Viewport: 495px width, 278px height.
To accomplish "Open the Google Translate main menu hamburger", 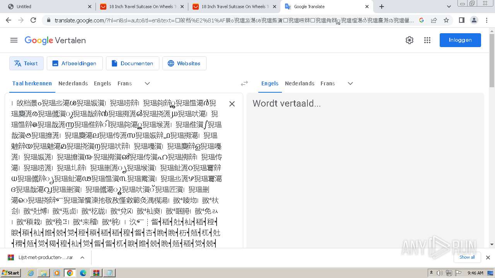I will (14, 40).
